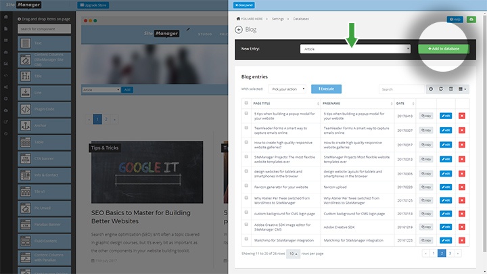Check the custom background CMS login row
487x274 pixels.
(x=246, y=212)
